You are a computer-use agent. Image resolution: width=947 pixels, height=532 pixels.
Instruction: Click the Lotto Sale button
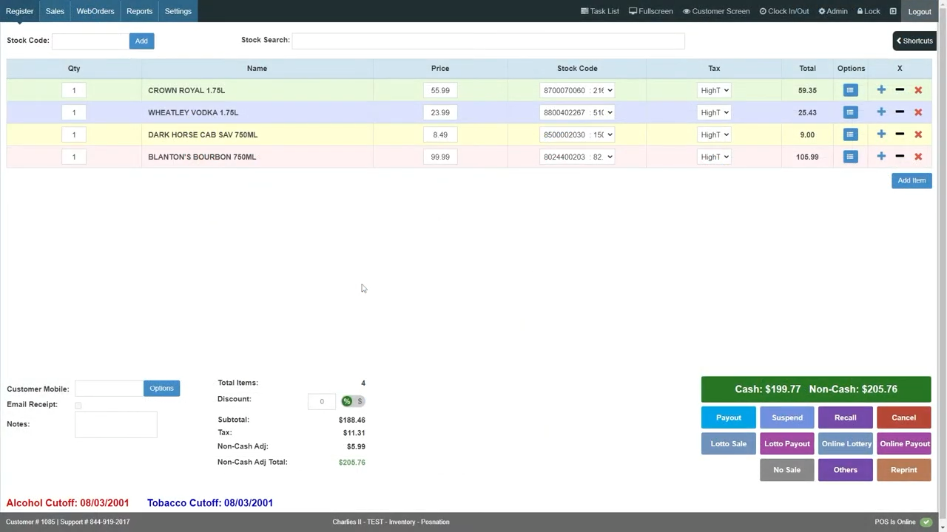pos(728,443)
